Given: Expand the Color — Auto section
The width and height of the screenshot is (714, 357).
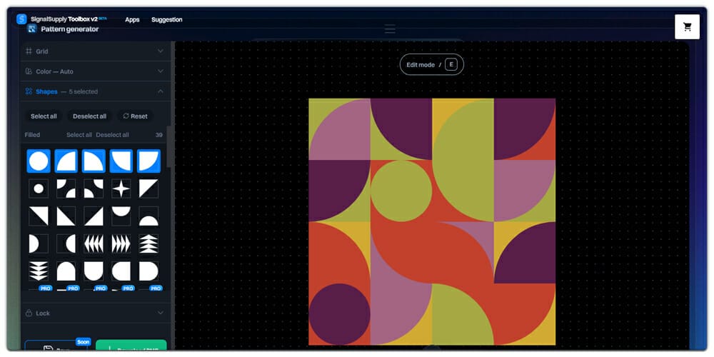Looking at the screenshot, I should (x=95, y=71).
